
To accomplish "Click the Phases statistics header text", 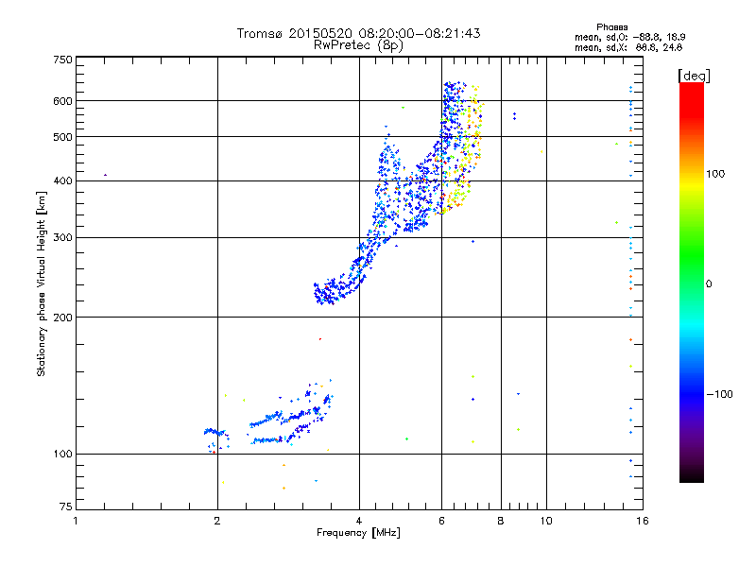I will [611, 27].
